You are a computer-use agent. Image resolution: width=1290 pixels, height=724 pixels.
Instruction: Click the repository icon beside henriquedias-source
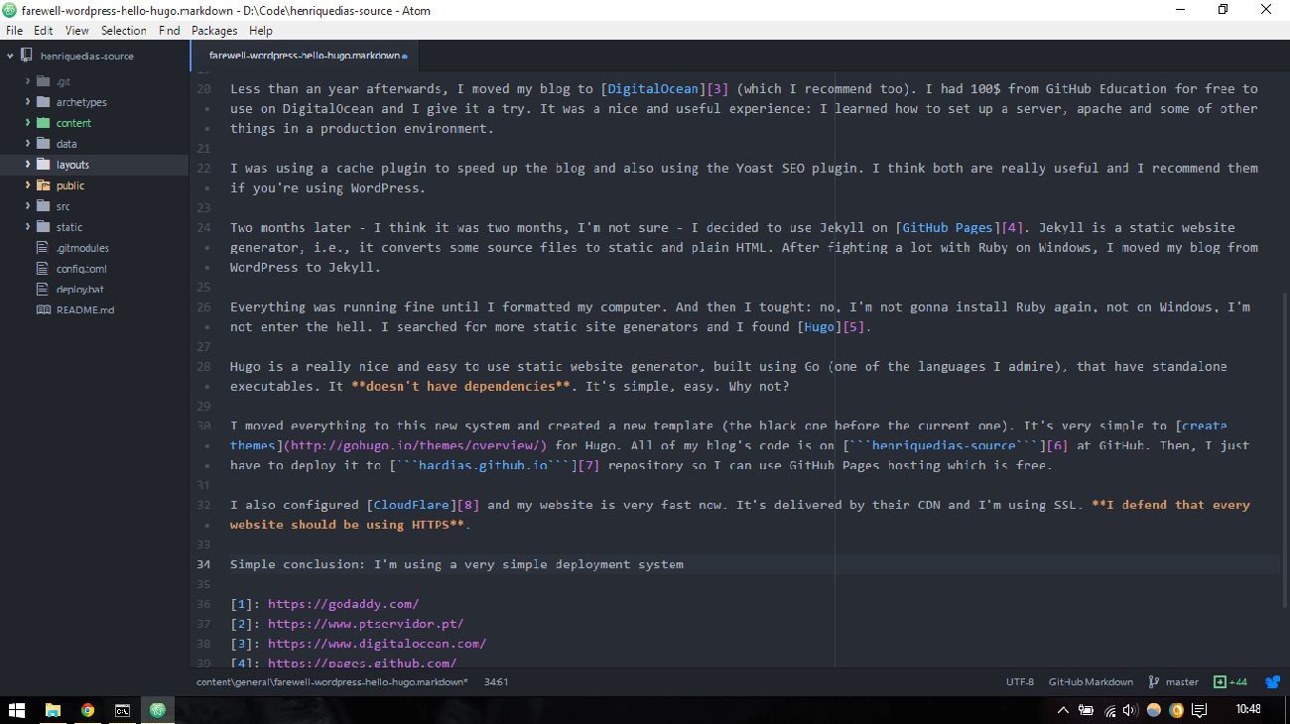click(28, 57)
